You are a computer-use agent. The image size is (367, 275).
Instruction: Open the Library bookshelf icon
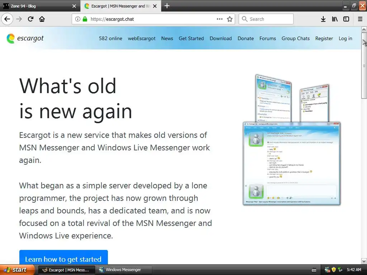335,19
